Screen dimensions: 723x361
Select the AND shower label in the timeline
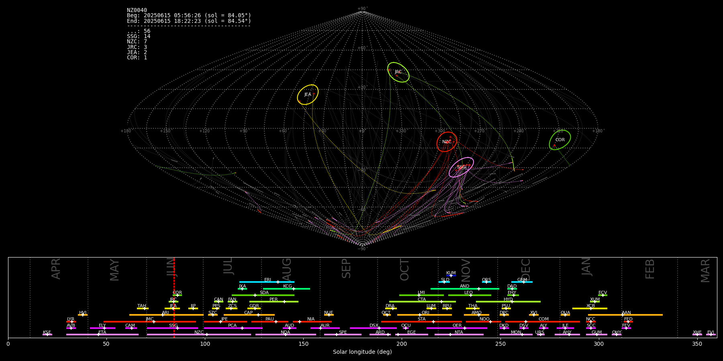coord(465,286)
